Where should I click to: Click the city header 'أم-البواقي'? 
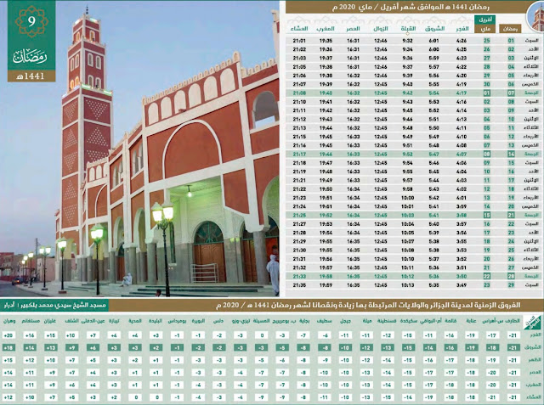429,321
